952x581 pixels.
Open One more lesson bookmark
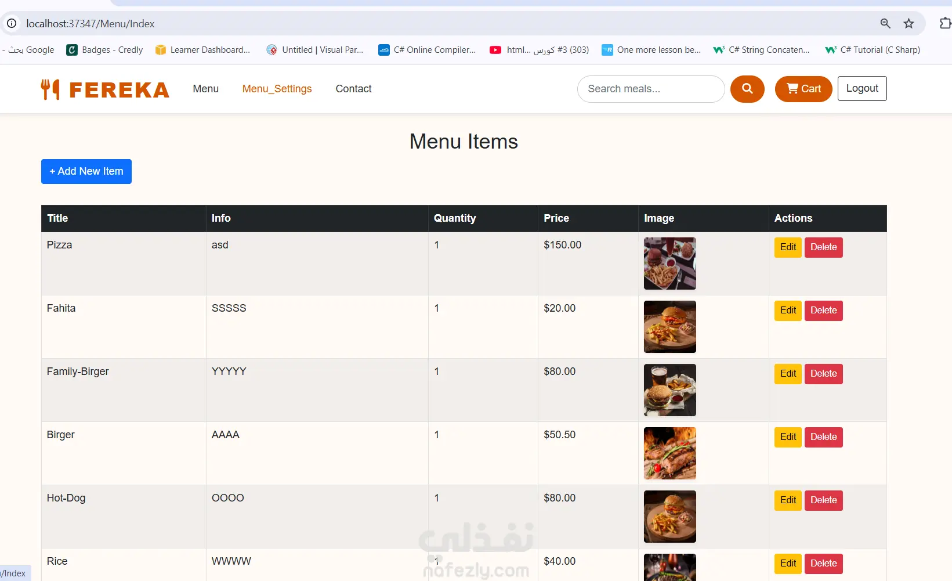[x=651, y=50]
